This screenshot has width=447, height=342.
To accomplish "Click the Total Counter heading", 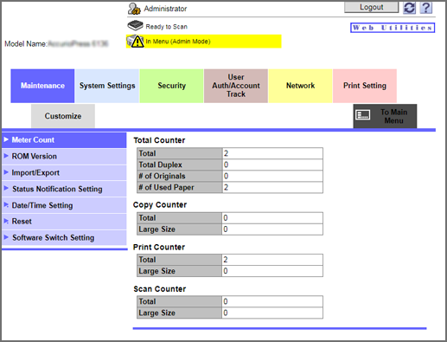I will coord(159,140).
